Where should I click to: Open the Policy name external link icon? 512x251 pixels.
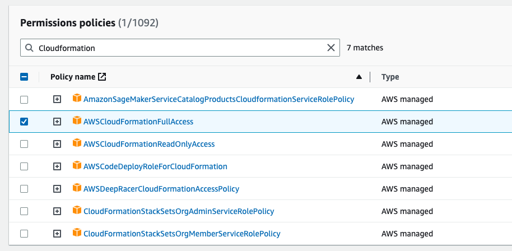(x=102, y=77)
